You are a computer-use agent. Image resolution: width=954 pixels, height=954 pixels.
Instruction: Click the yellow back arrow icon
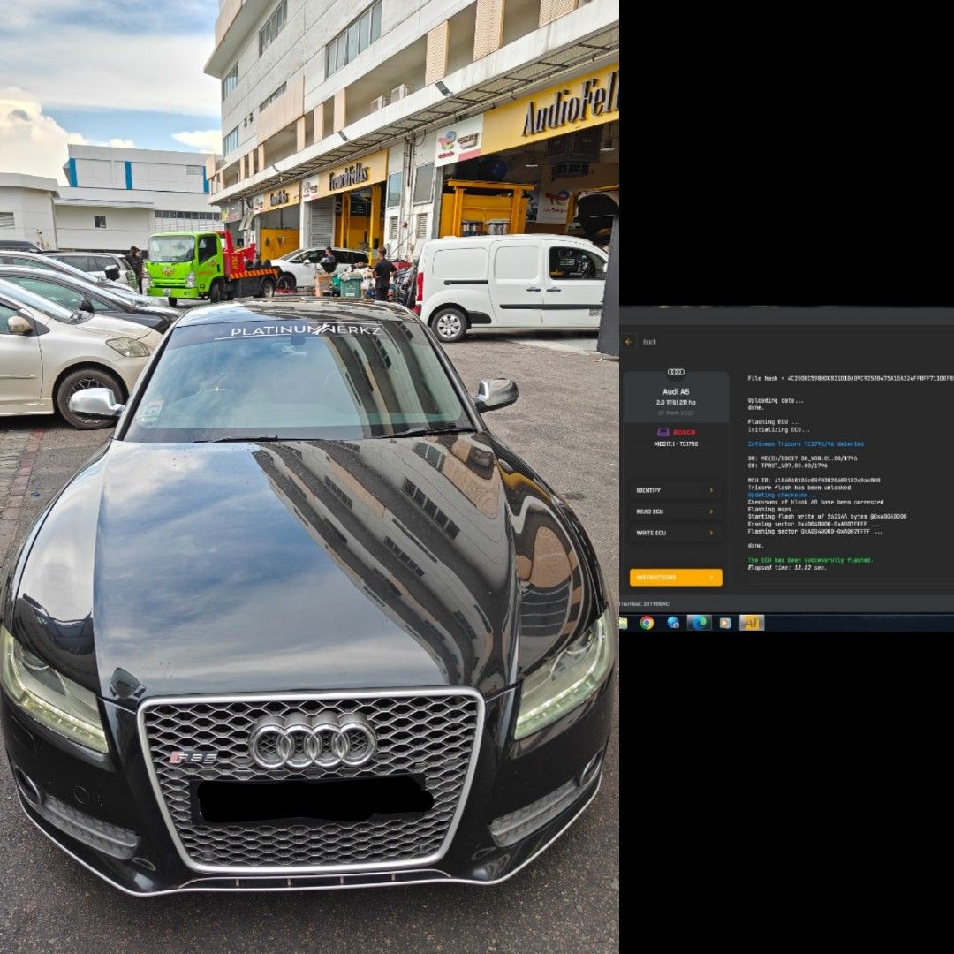tap(629, 342)
